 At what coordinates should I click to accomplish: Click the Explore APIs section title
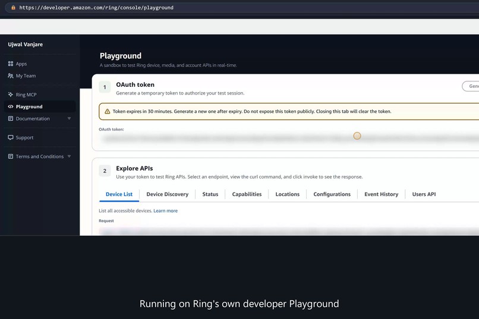click(134, 168)
